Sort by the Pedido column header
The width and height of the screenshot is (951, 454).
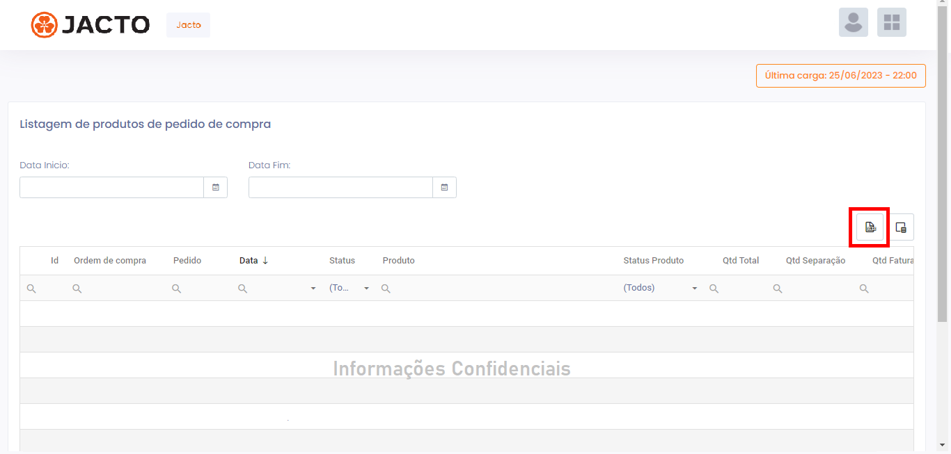[187, 261]
